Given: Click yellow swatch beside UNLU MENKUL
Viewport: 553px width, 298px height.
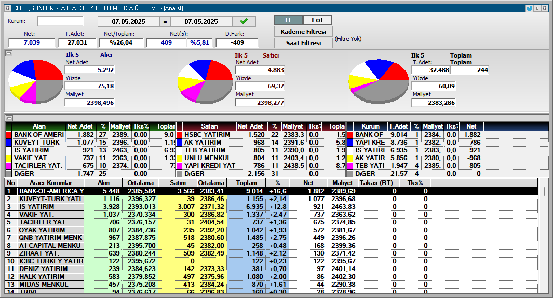Looking at the screenshot, I should (179, 158).
